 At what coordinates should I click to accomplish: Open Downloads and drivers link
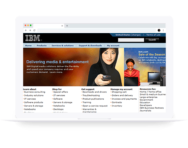click(94, 92)
